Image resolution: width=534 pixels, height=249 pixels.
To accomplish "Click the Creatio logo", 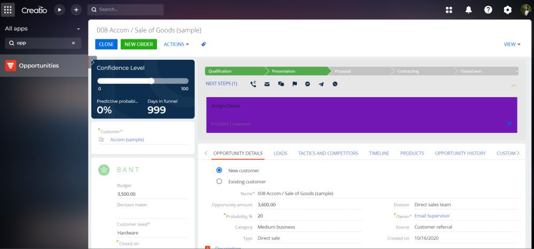I will pyautogui.click(x=34, y=10).
